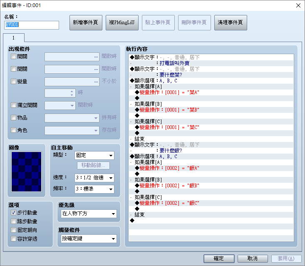
Task: Open the 速度 dropdown showing 1/2 倍速
Action: click(x=94, y=178)
